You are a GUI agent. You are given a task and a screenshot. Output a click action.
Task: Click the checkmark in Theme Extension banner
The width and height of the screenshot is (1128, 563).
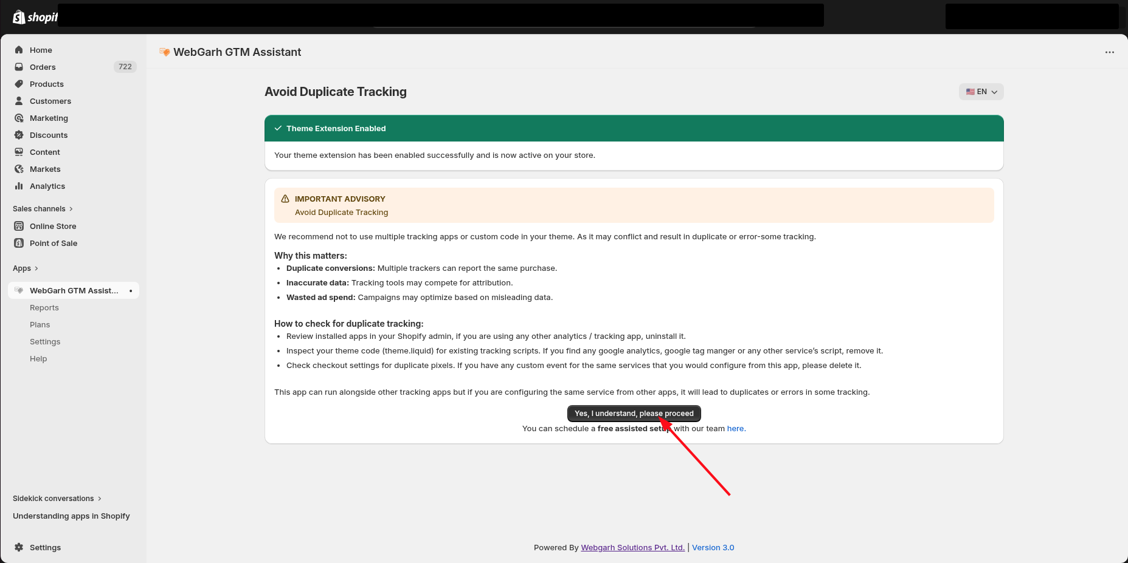[x=278, y=128]
